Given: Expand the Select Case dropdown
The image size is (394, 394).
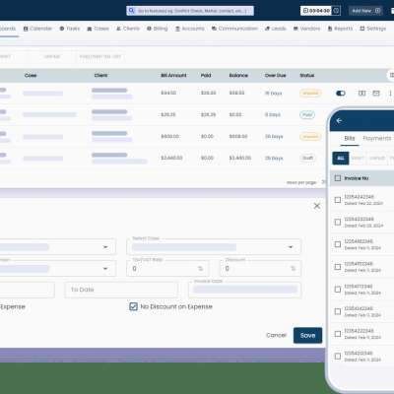Looking at the screenshot, I should click(214, 247).
